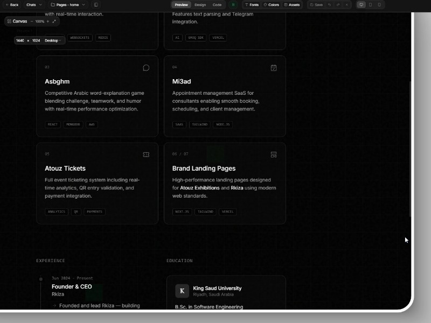Click the undo arrow icon

(330, 5)
